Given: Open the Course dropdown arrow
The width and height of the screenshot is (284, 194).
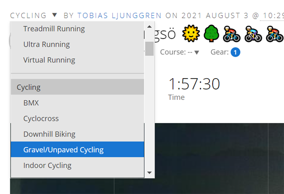Looking at the screenshot, I should (197, 52).
